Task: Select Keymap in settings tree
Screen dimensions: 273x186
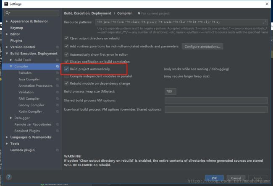Action: pos(16,28)
